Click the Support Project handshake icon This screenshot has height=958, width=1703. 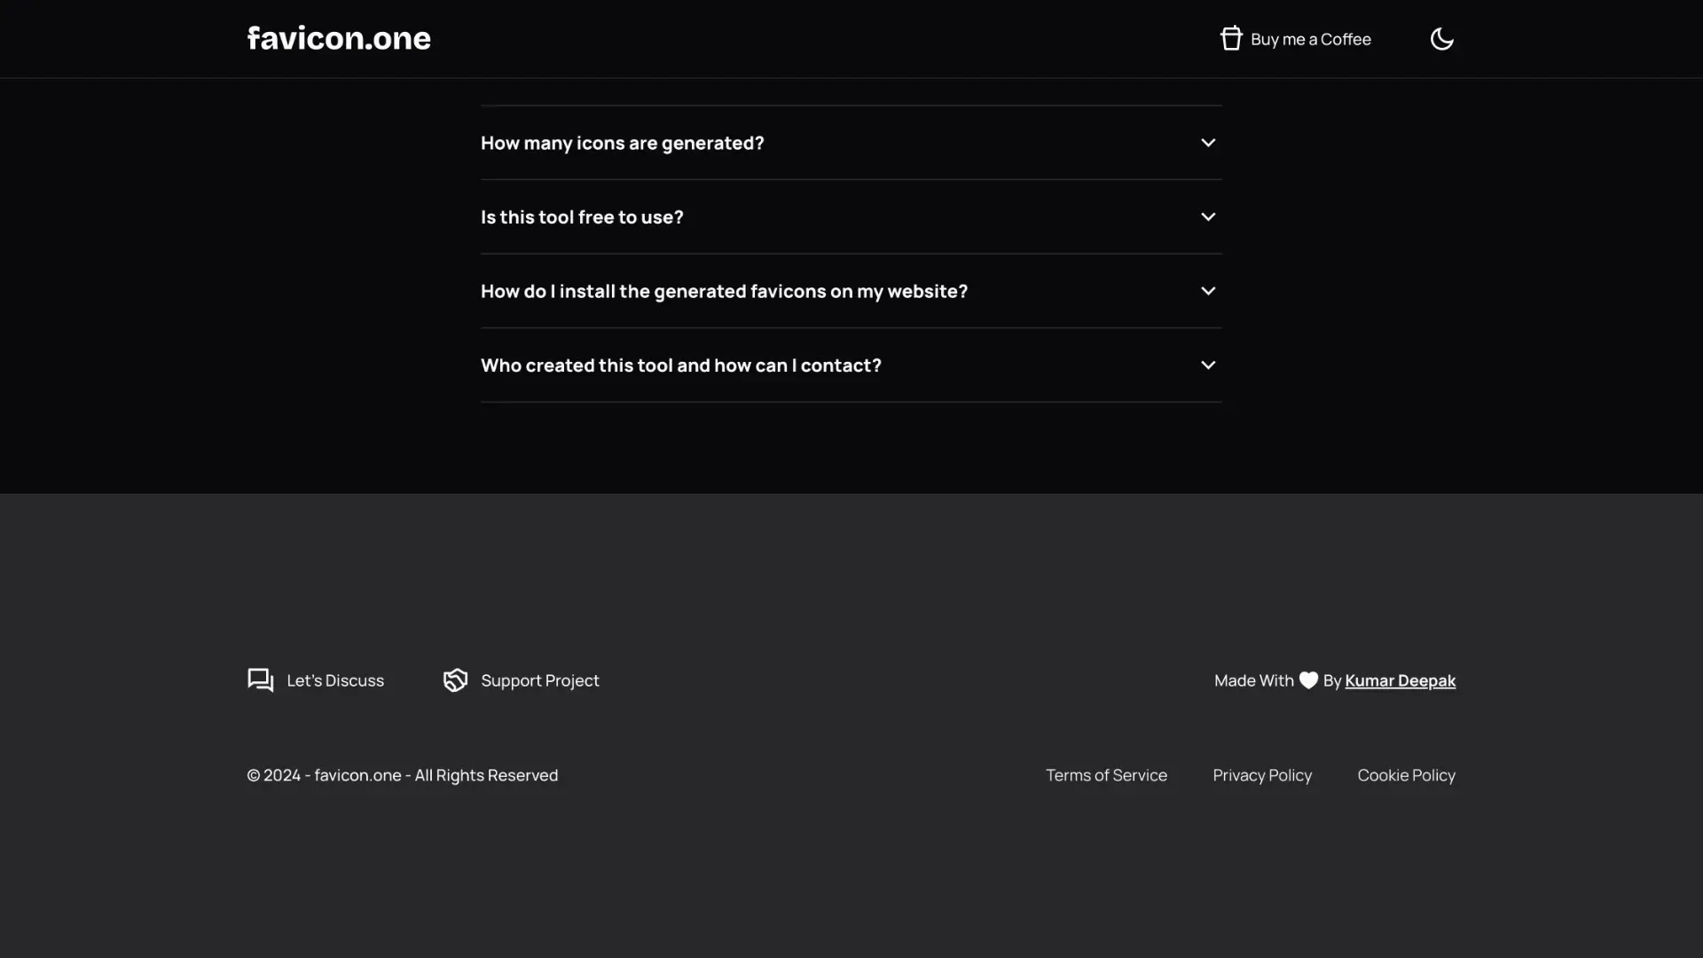pos(455,680)
